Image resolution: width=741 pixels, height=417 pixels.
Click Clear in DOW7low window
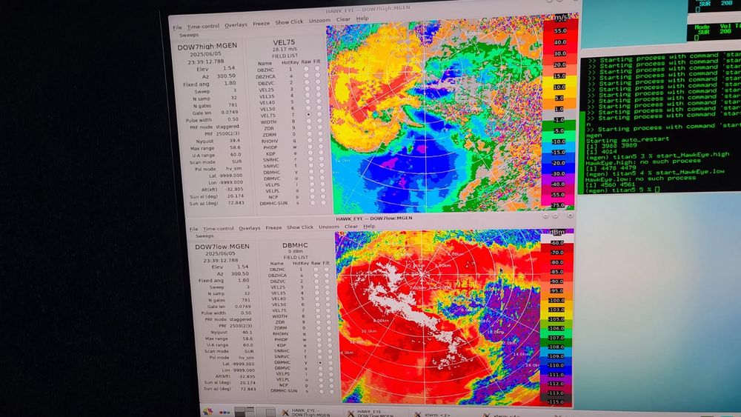coord(351,226)
